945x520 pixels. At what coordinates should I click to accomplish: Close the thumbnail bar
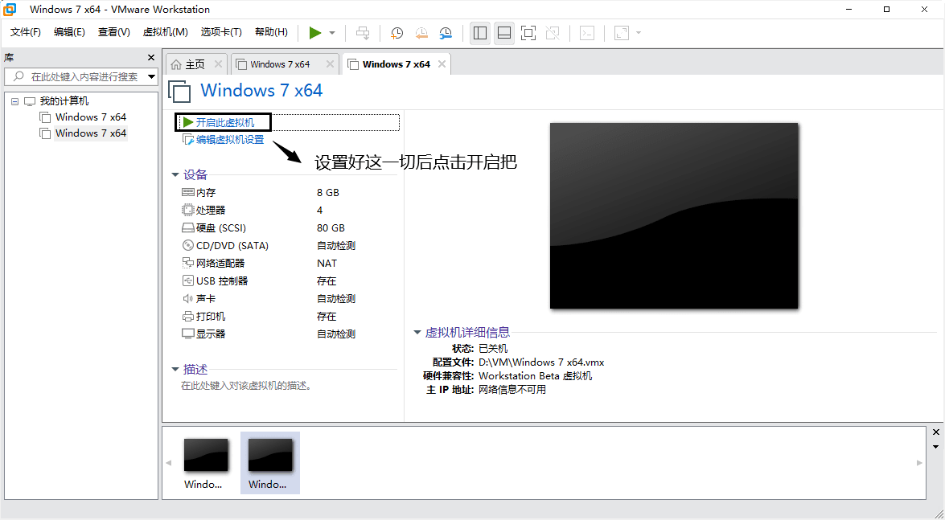pos(936,432)
